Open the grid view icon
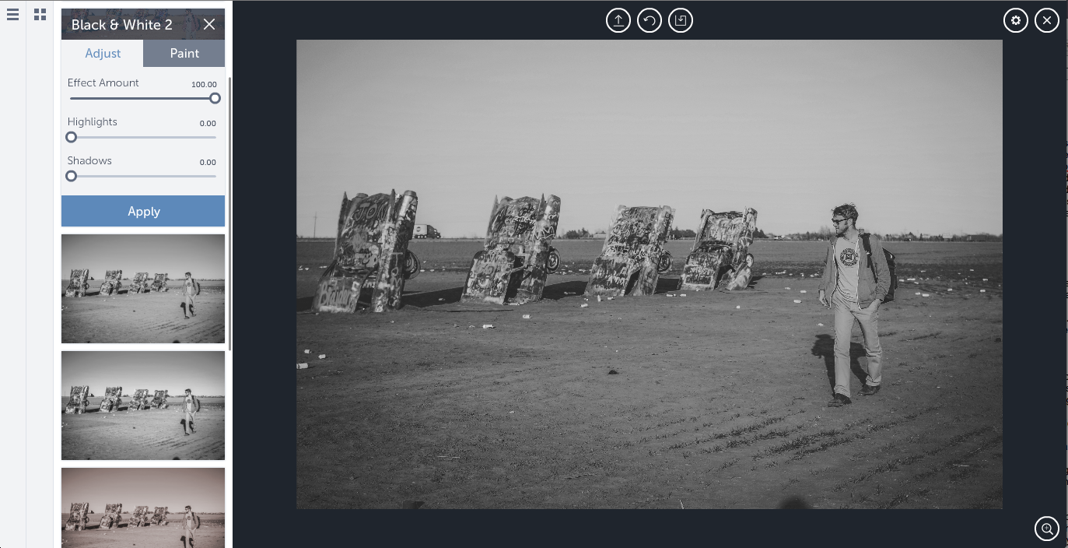The image size is (1068, 548). pos(40,15)
